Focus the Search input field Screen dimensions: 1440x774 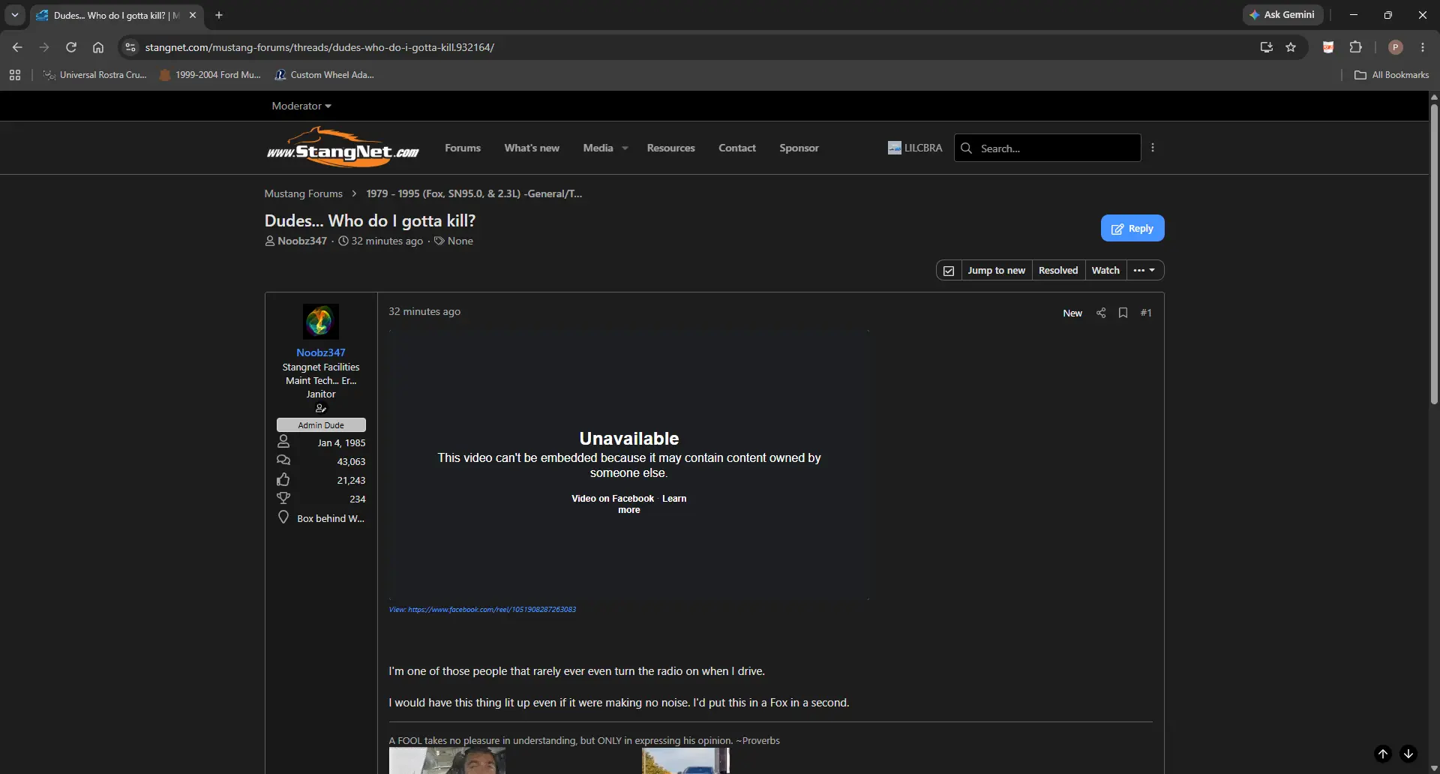(x=1047, y=148)
